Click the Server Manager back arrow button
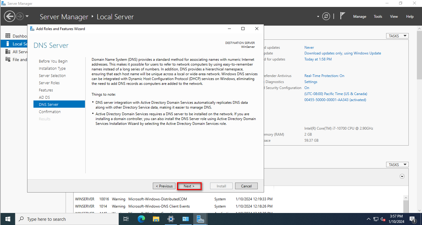Screen dimensions: 422x225 [x=10, y=16]
